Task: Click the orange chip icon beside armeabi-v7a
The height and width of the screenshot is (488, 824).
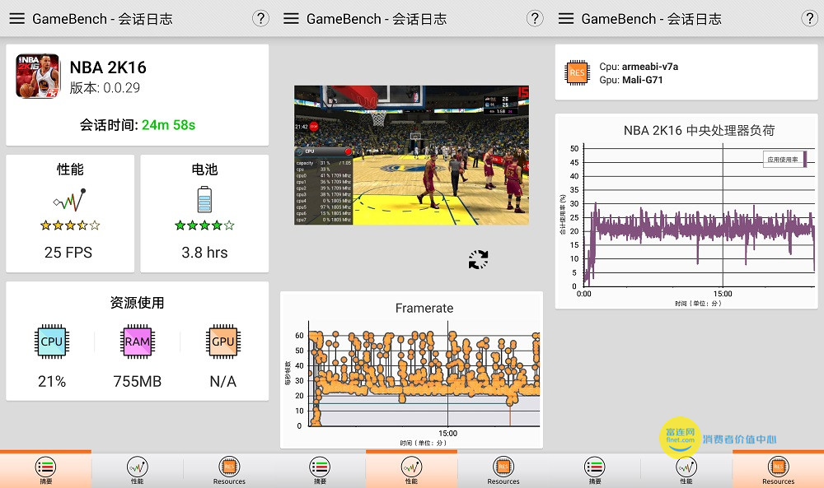Action: [577, 73]
